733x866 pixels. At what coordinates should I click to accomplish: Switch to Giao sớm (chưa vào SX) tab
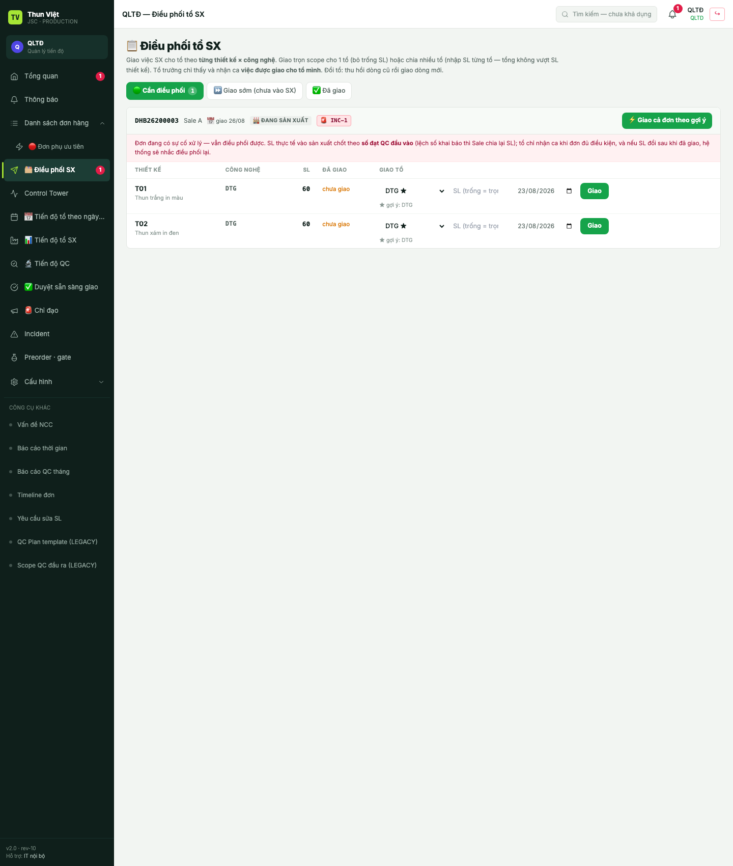click(255, 91)
